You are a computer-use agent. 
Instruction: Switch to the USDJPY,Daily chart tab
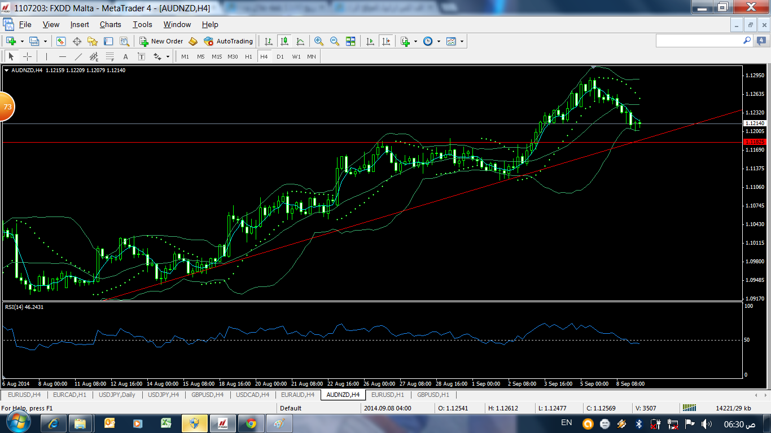(117, 395)
